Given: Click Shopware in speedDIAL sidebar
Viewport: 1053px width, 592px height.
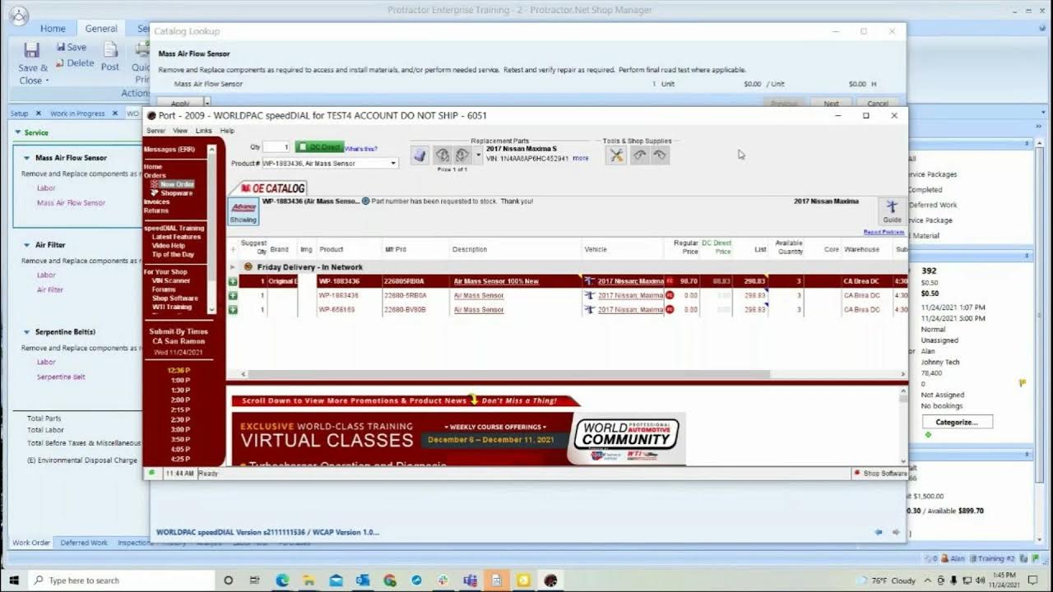Looking at the screenshot, I should pos(177,193).
